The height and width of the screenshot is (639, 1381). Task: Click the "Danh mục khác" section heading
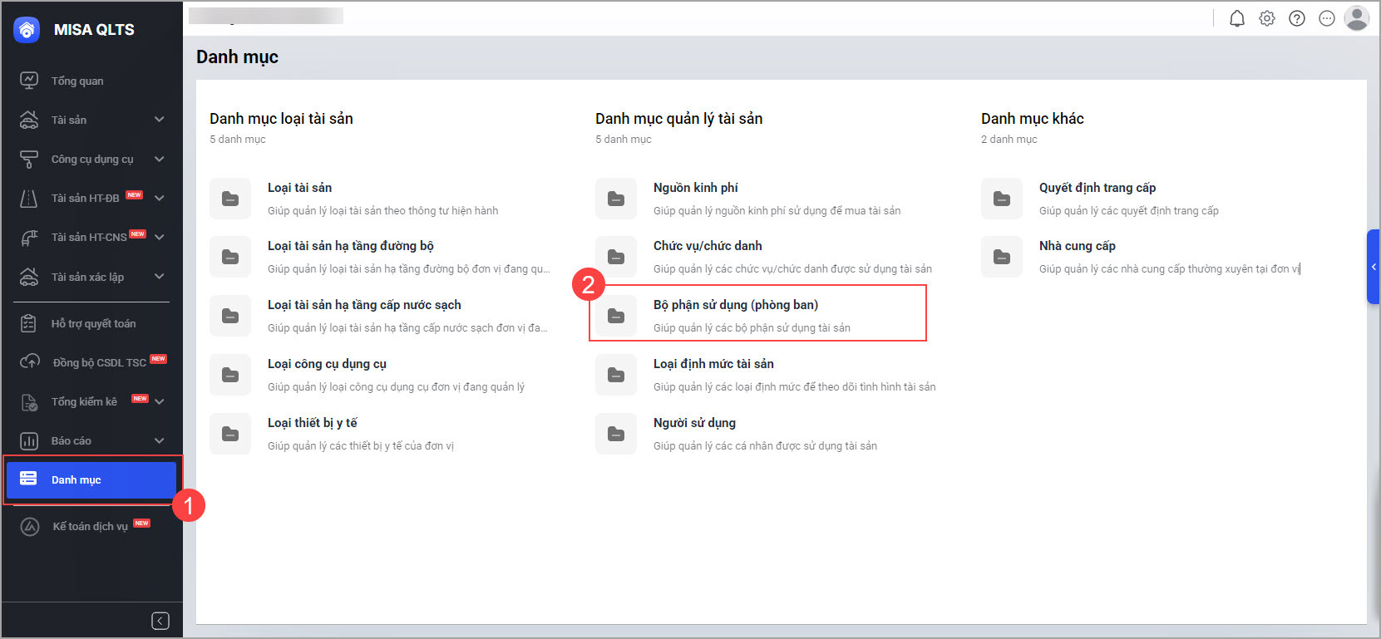(1033, 119)
